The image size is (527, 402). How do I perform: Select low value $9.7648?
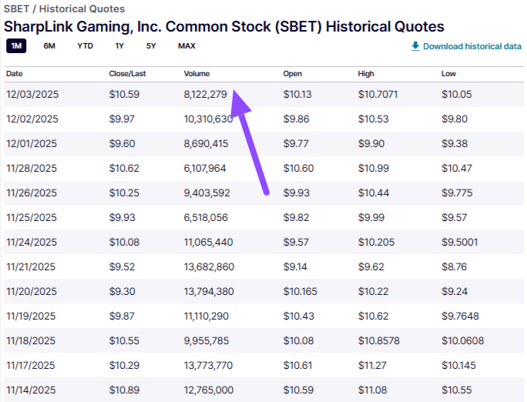[460, 317]
